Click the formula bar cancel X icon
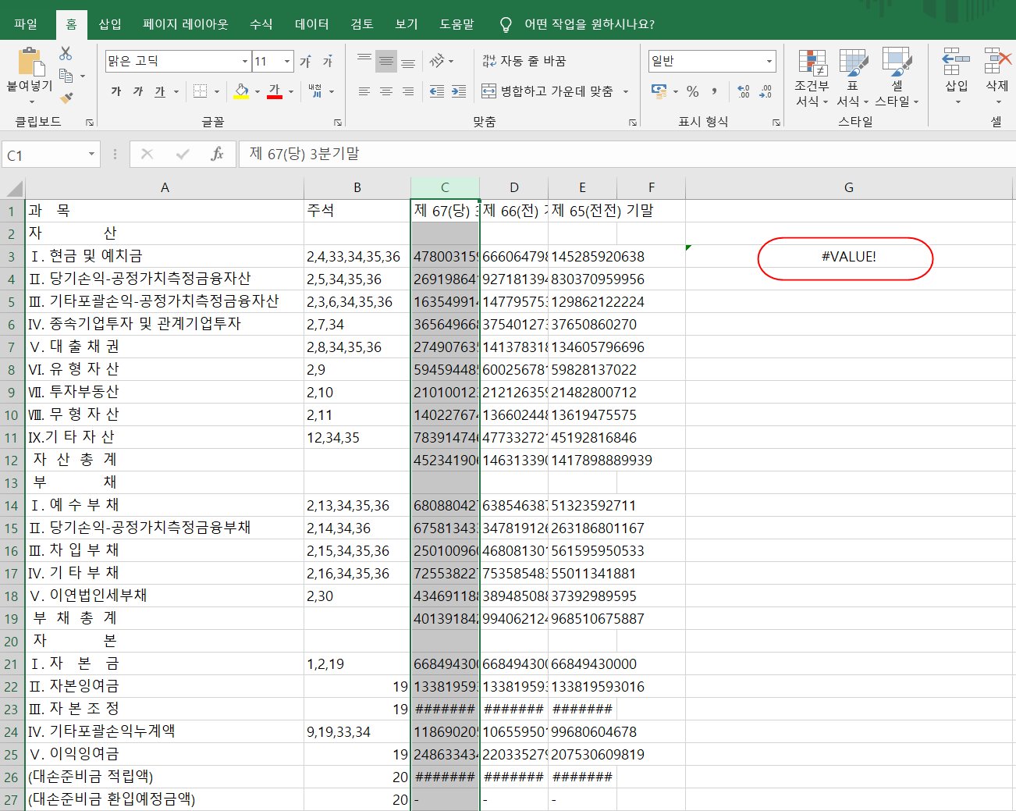Image resolution: width=1016 pixels, height=811 pixels. [x=147, y=155]
